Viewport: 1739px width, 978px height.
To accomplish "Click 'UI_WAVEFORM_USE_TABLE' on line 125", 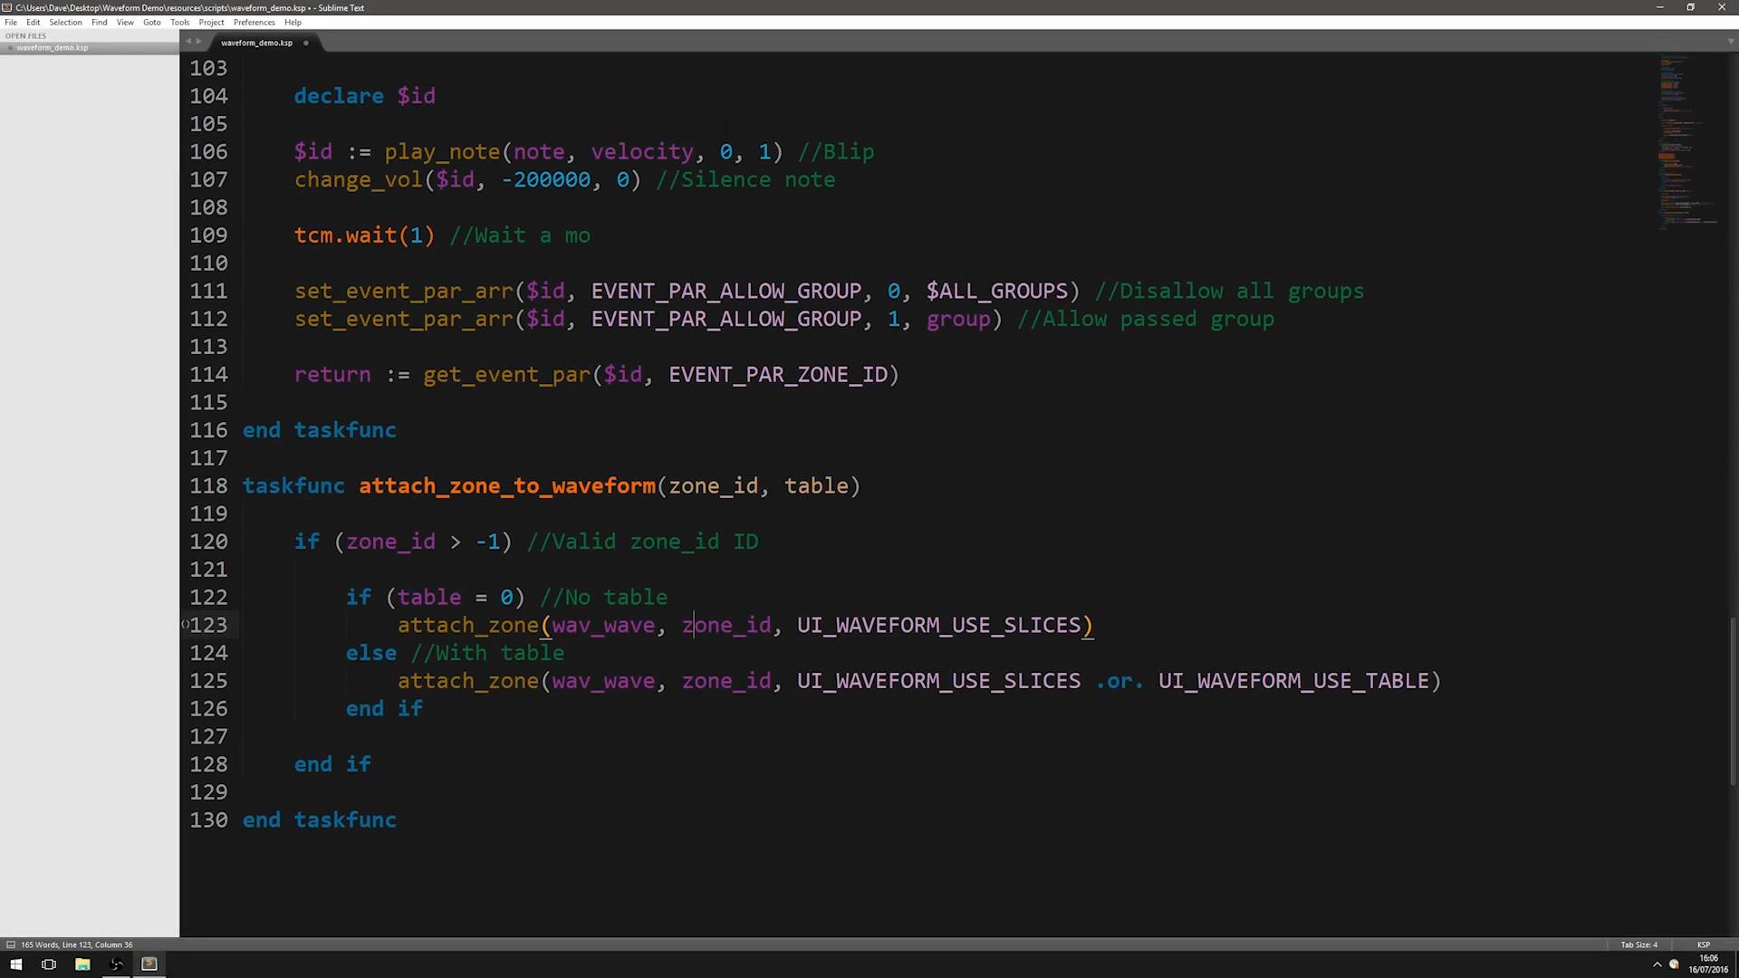I will pyautogui.click(x=1293, y=682).
